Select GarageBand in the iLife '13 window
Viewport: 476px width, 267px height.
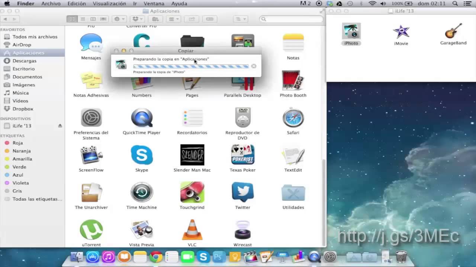453,31
